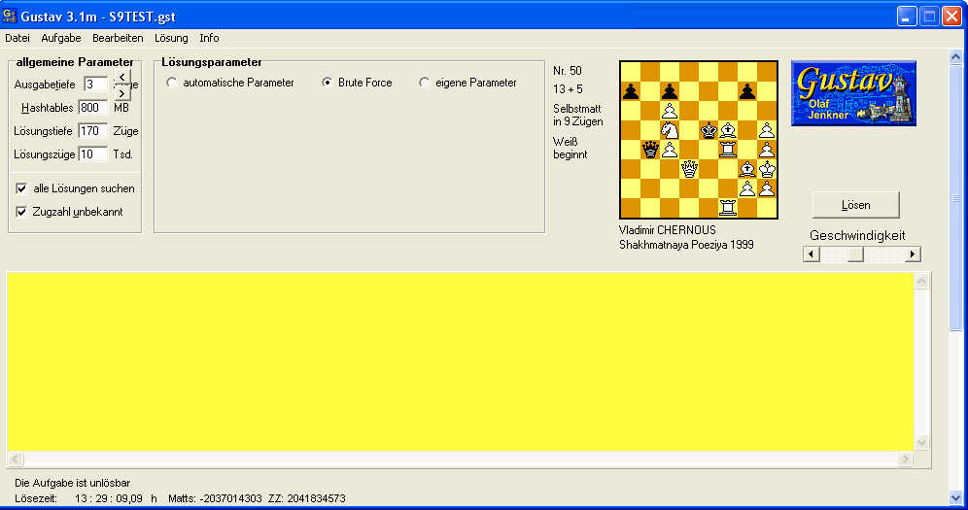Select the white knight piece
The image size is (968, 510).
(x=669, y=130)
